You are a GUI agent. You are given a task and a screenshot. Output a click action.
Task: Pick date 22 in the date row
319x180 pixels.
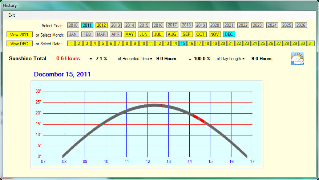[x=239, y=43]
